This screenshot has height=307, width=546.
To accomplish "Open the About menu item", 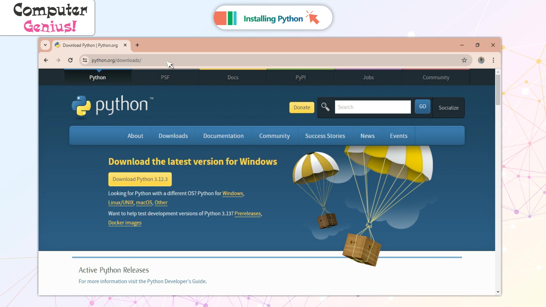I will [x=135, y=136].
